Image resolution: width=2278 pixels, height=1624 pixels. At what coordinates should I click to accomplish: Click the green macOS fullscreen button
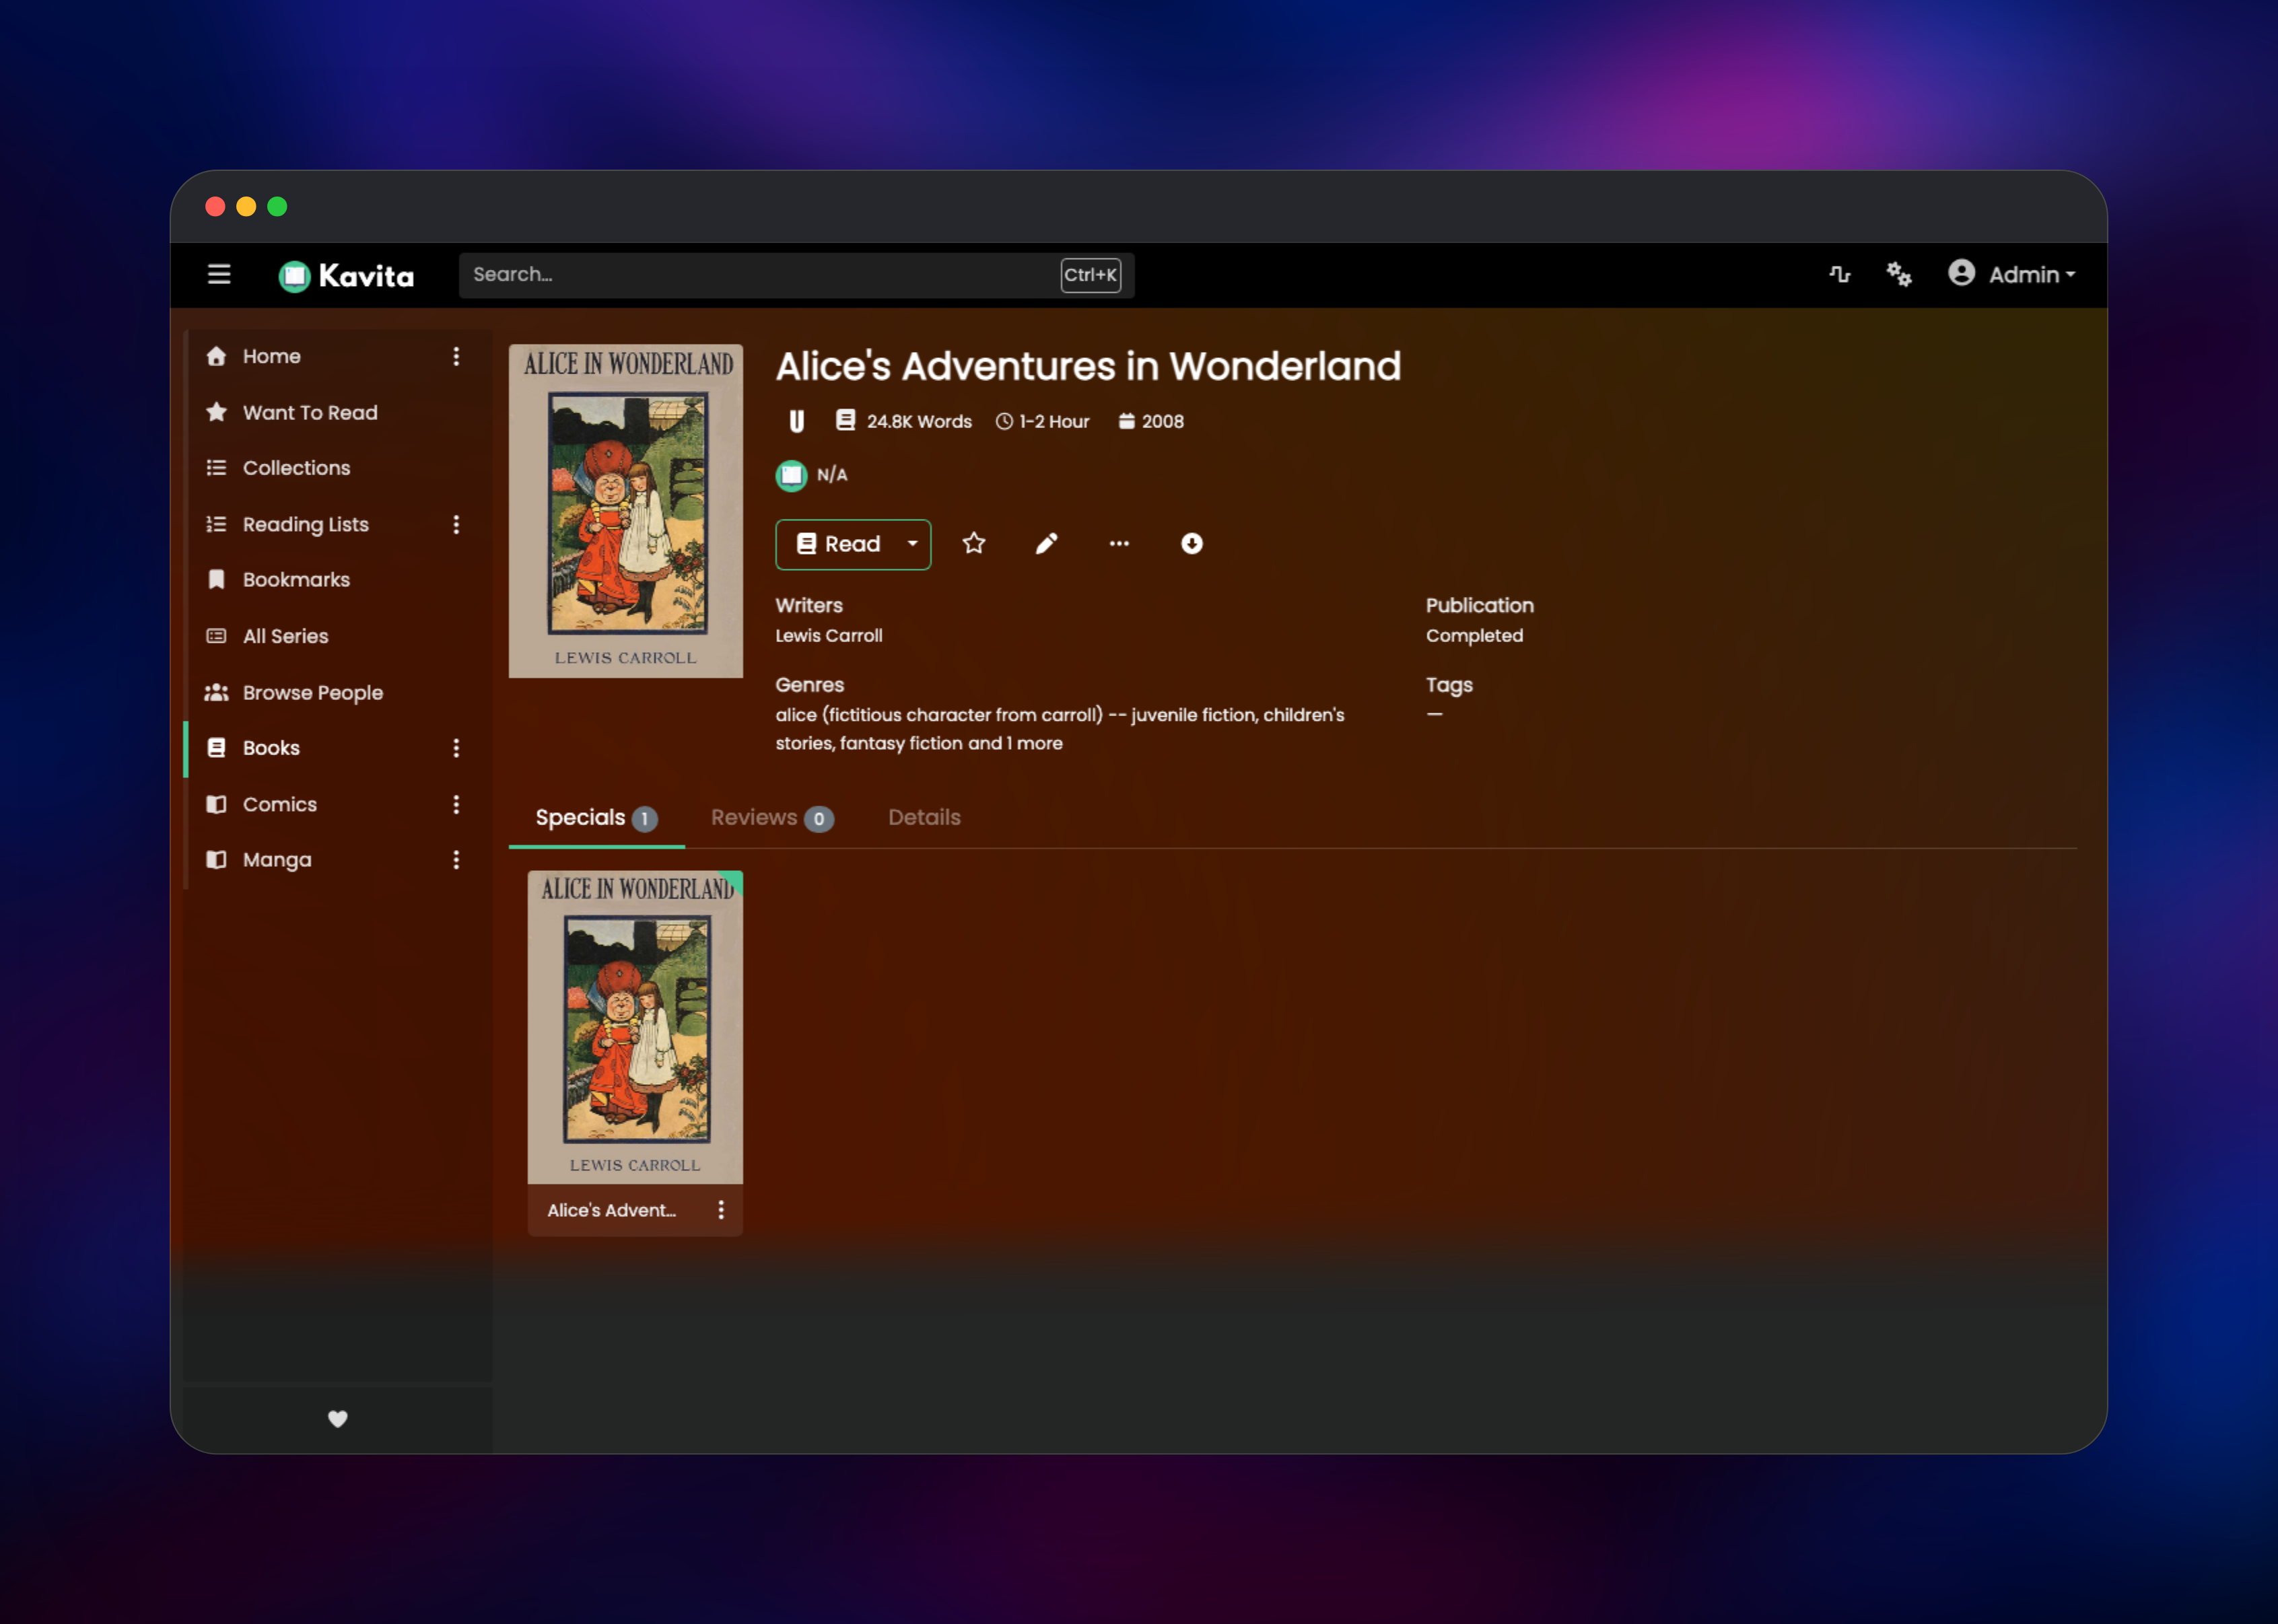(x=277, y=206)
